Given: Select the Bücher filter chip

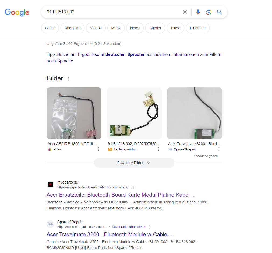Looking at the screenshot, I should [x=155, y=28].
